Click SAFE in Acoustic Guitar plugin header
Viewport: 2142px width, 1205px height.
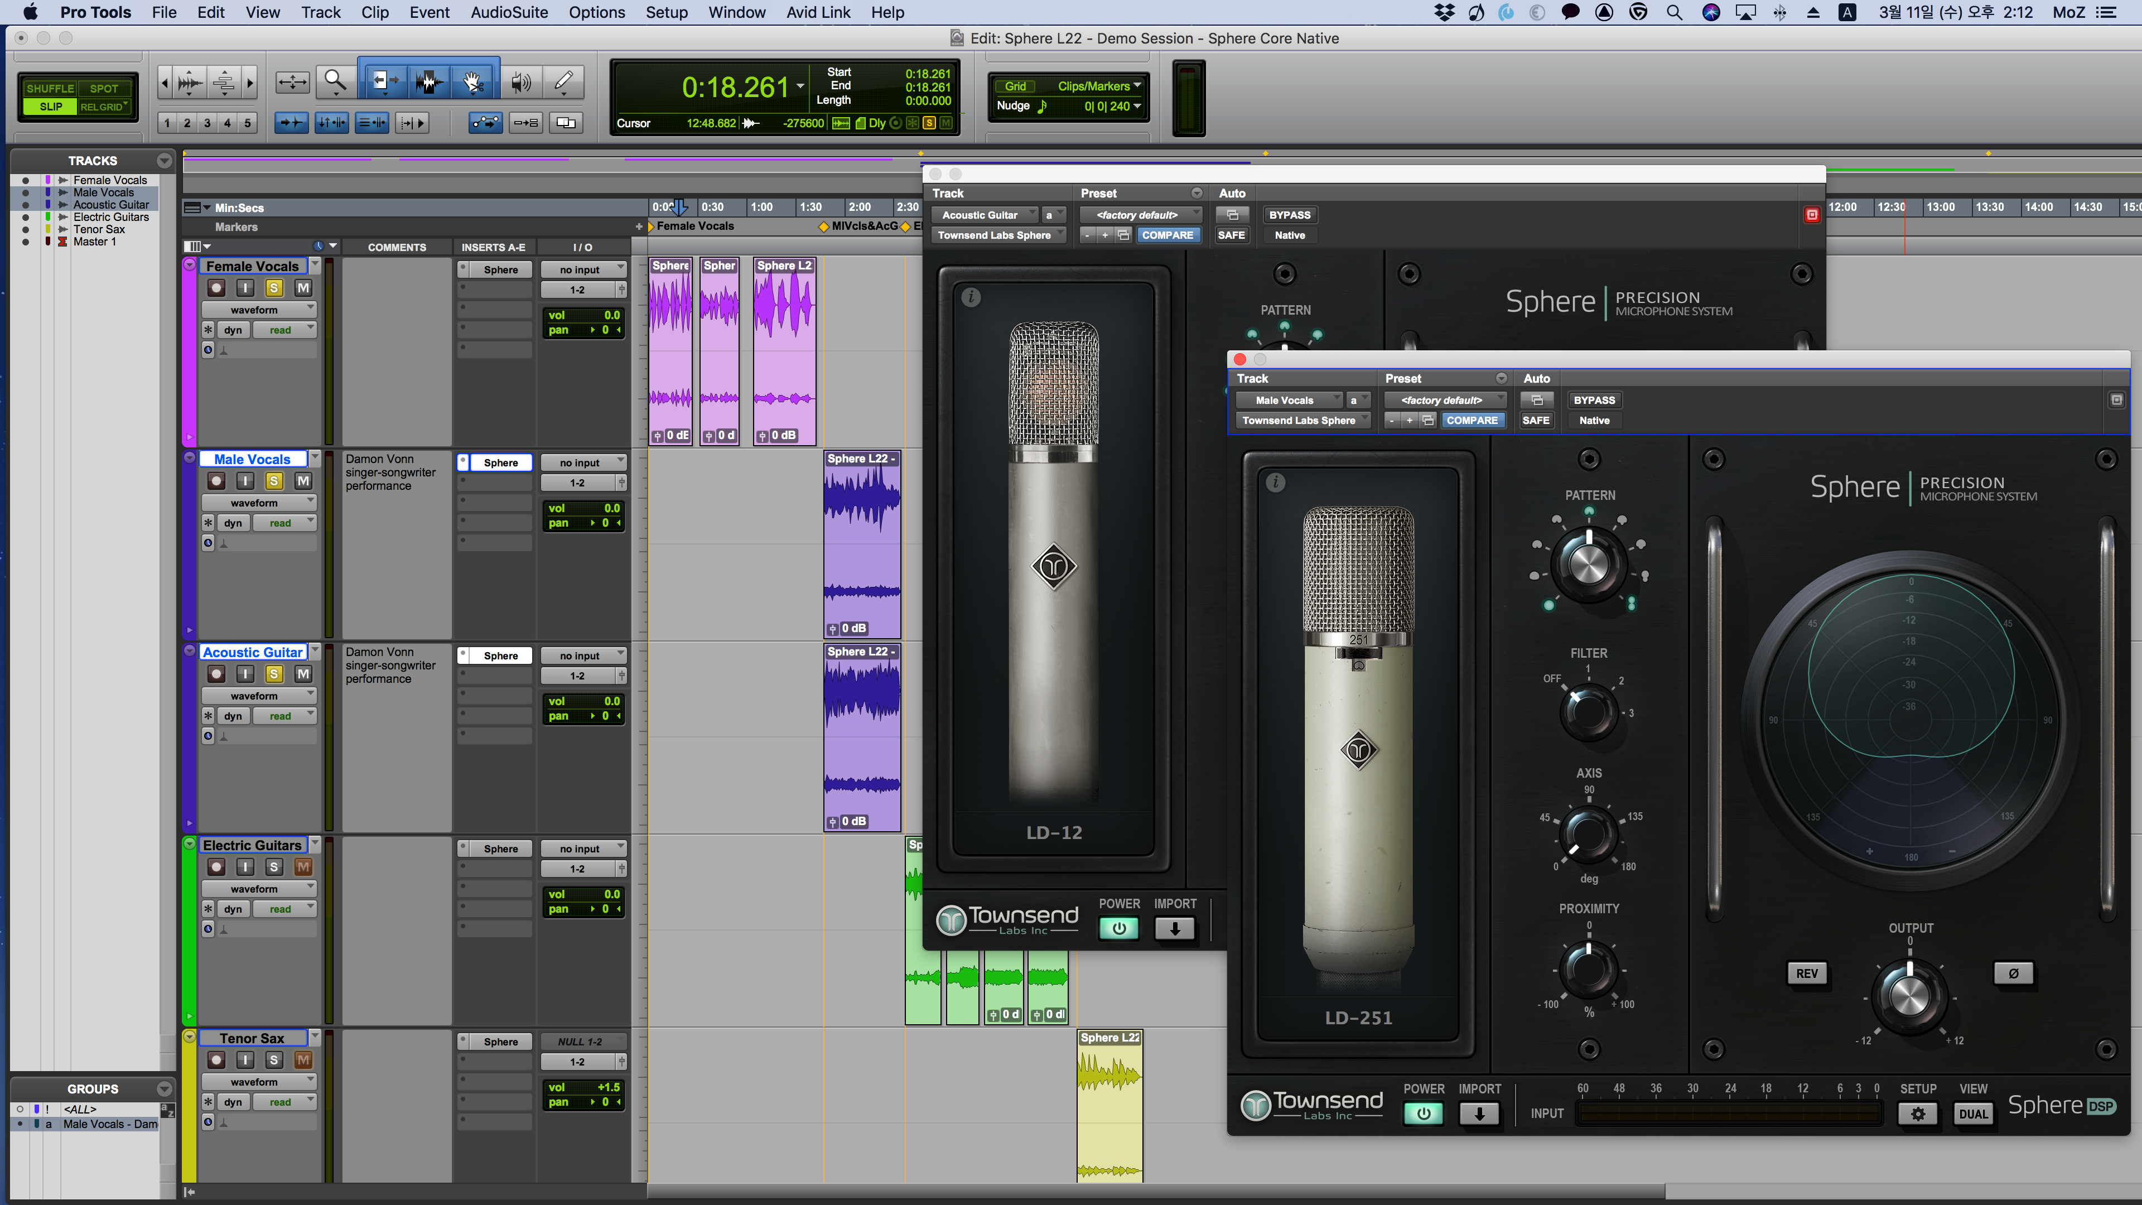click(x=1231, y=235)
